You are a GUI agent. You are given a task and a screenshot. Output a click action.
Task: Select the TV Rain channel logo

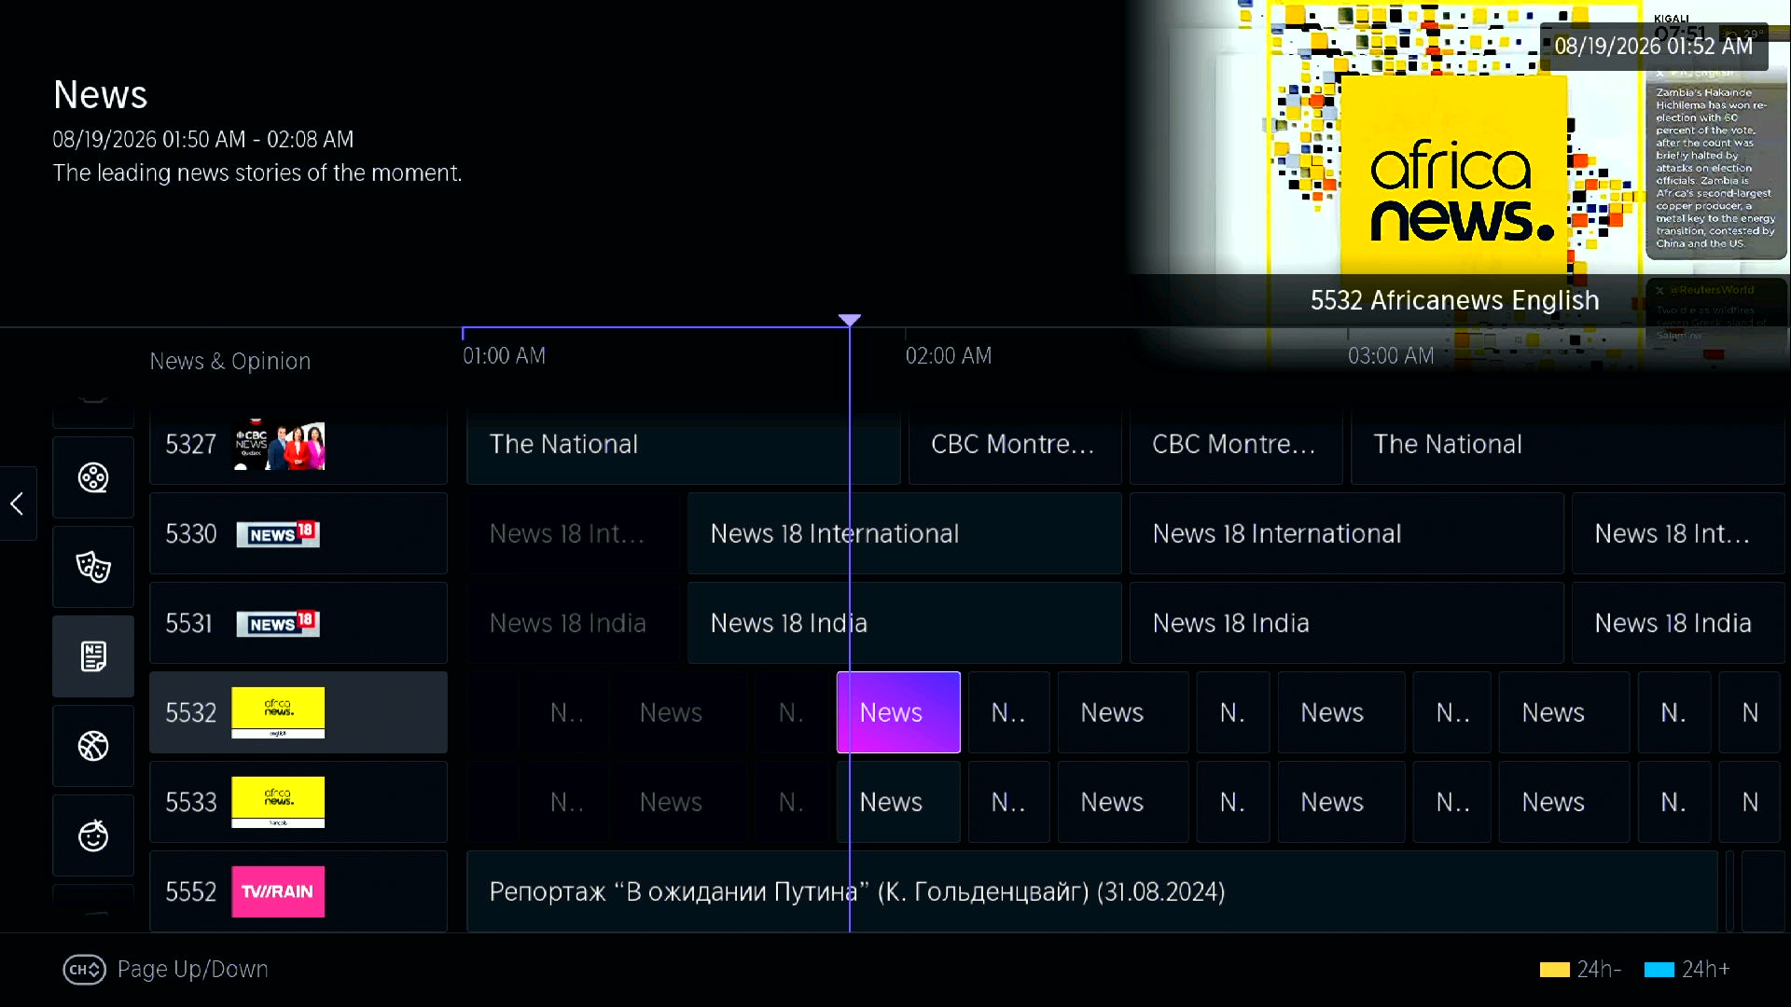[278, 891]
